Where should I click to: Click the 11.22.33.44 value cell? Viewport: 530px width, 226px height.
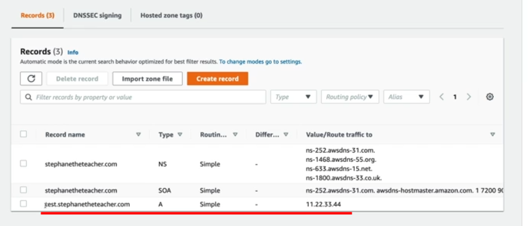[323, 204]
